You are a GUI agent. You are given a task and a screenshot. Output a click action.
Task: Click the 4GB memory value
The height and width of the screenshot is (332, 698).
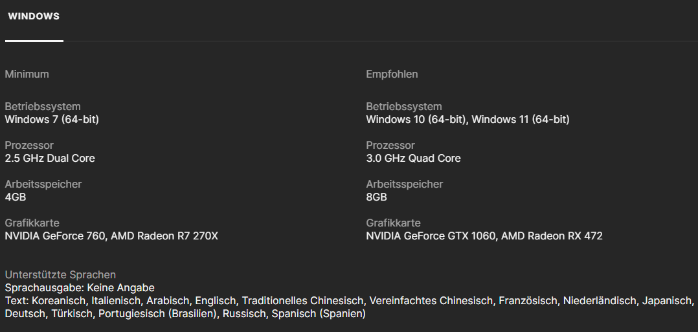tap(16, 197)
